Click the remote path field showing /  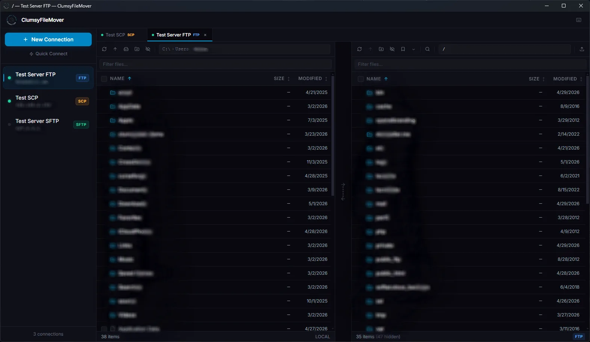(x=505, y=49)
